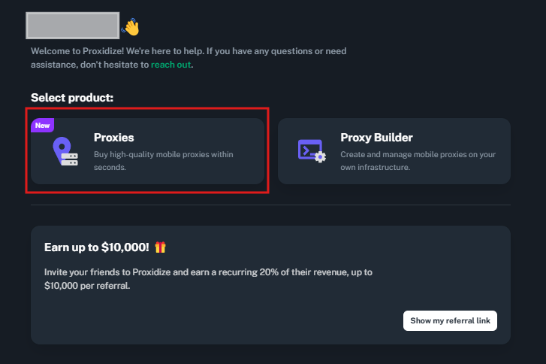Click the 'Earn up to $10,000!' heading
546x364 pixels.
point(96,247)
